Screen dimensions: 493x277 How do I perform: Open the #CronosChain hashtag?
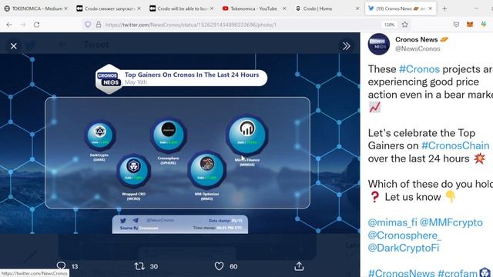pos(455,145)
